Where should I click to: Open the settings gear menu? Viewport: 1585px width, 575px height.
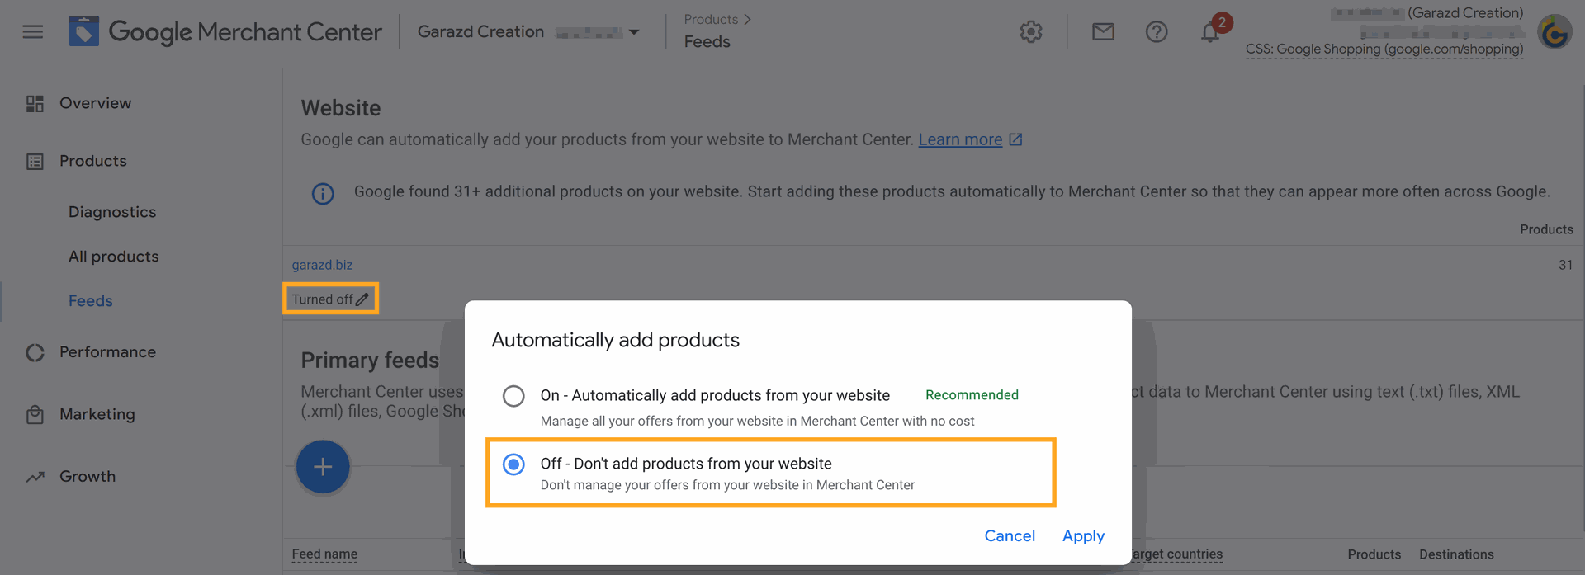tap(1031, 32)
